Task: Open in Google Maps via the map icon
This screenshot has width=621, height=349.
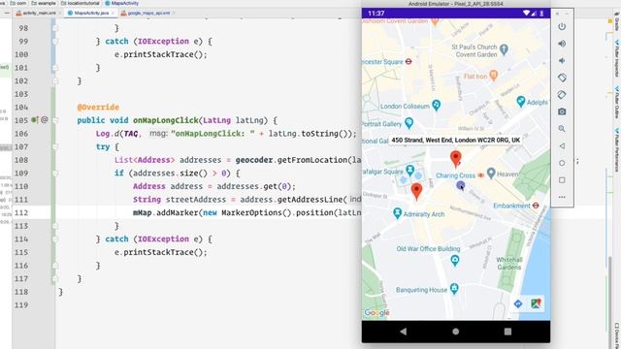Action: (x=536, y=303)
